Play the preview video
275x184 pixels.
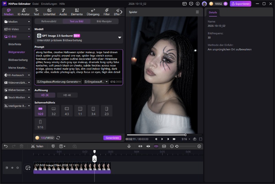(162, 139)
